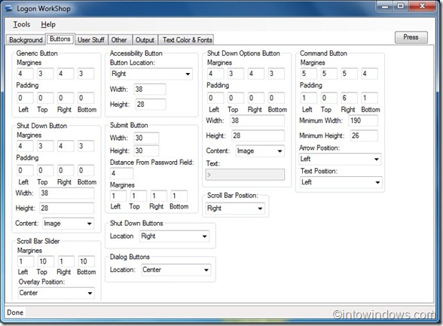Maximize the Logon WorkShop window

click(401, 6)
